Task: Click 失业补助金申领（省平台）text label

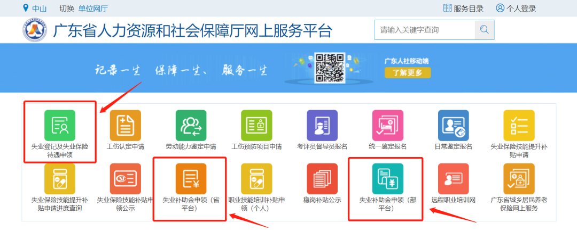Action: point(191,204)
